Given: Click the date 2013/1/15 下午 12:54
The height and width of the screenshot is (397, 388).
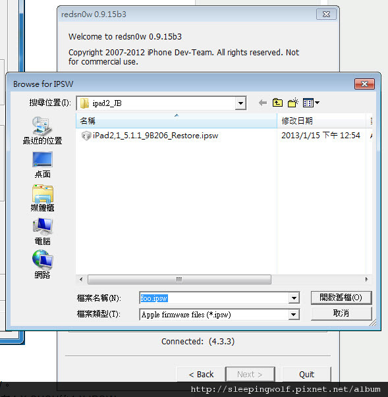Looking at the screenshot, I should 321,136.
